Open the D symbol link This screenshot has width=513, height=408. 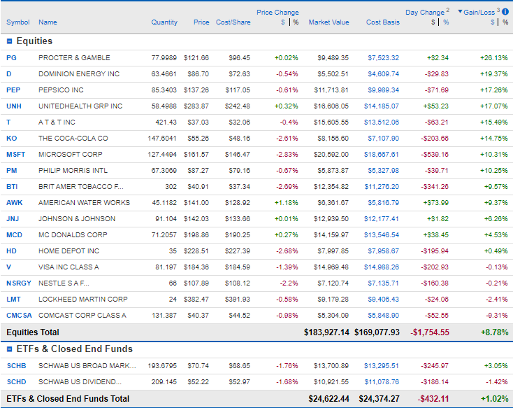(x=9, y=74)
